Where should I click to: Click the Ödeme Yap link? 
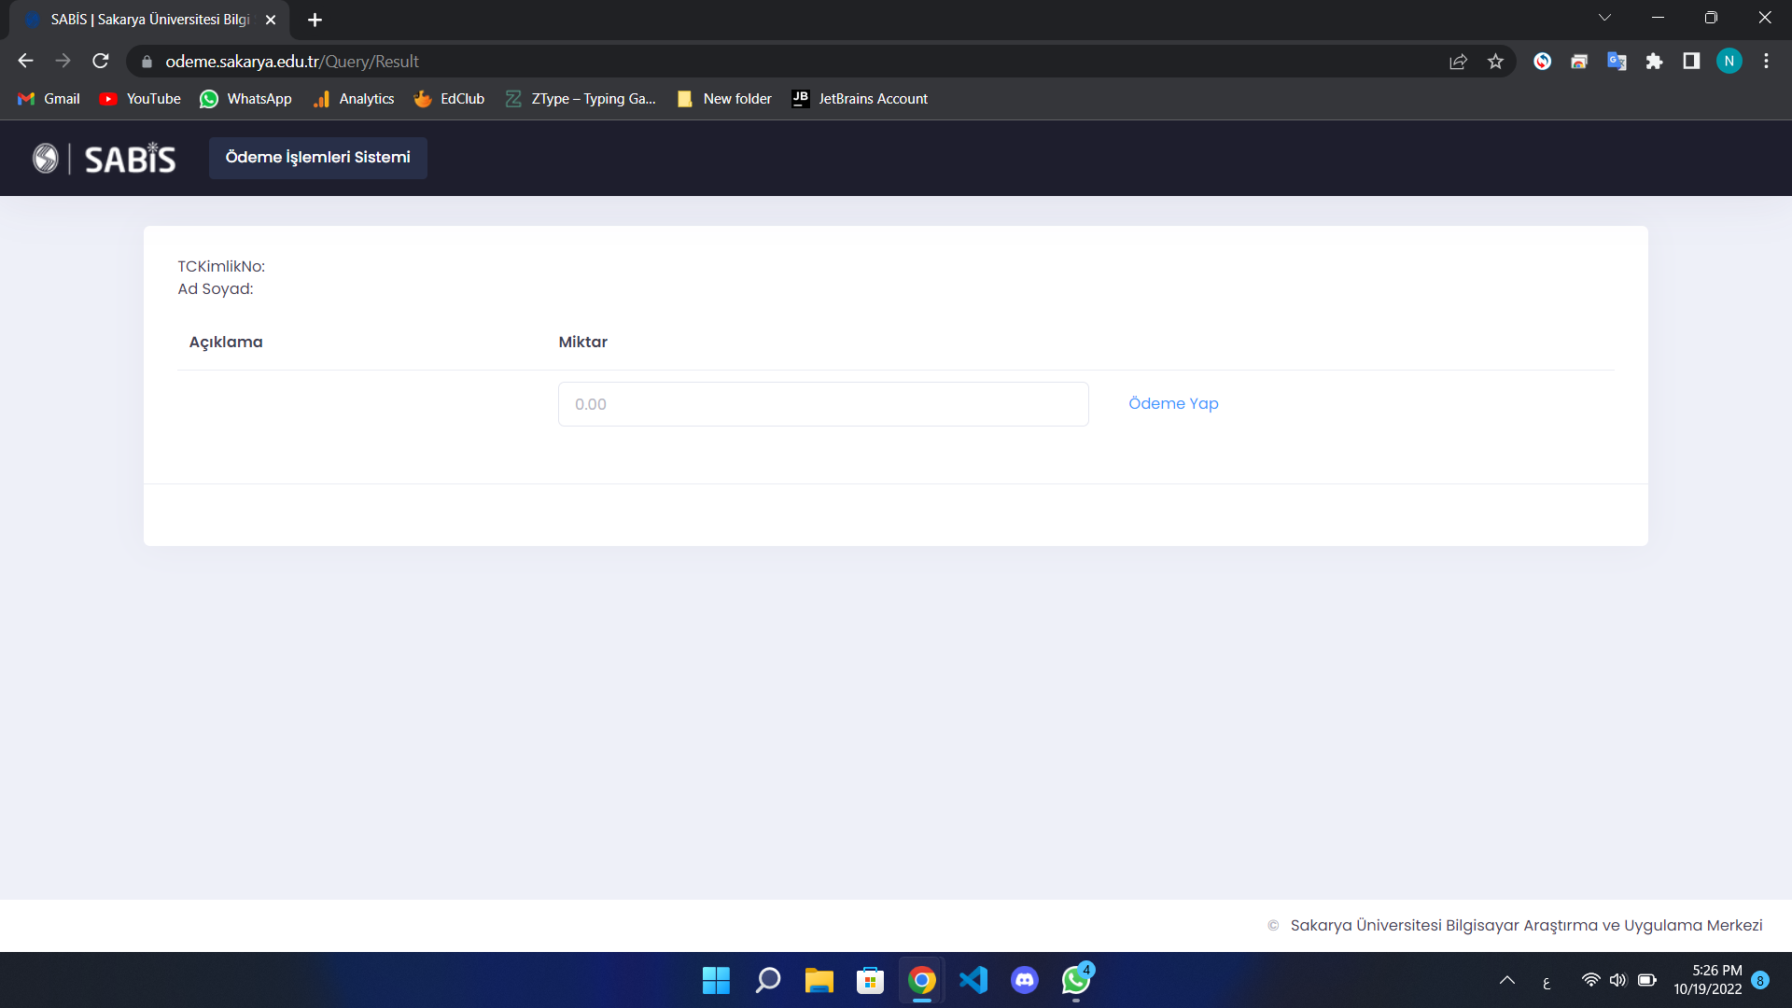tap(1173, 403)
